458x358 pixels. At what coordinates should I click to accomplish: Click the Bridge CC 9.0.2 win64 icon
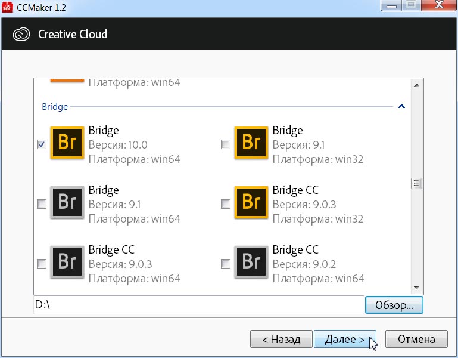click(x=251, y=262)
